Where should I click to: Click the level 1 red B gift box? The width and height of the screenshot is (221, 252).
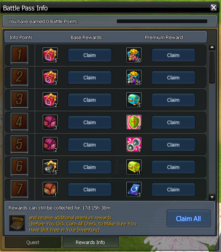click(x=50, y=55)
